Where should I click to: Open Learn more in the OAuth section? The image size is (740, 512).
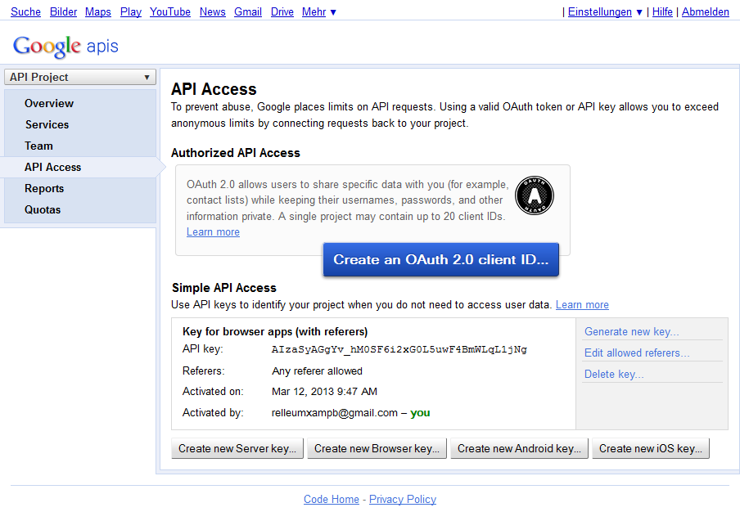[213, 231]
